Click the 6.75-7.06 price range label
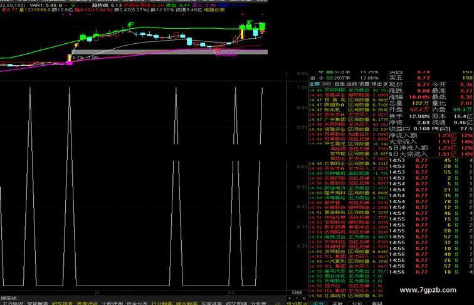474x305 pixels. point(85,58)
